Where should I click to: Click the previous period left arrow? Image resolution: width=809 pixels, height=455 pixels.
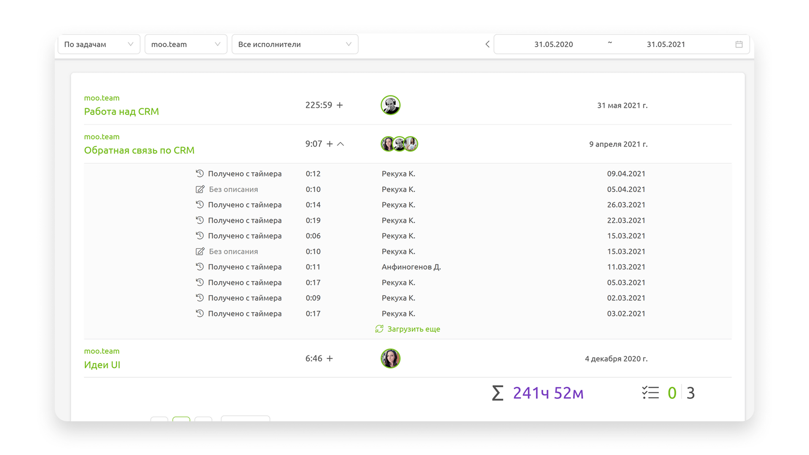click(x=487, y=44)
